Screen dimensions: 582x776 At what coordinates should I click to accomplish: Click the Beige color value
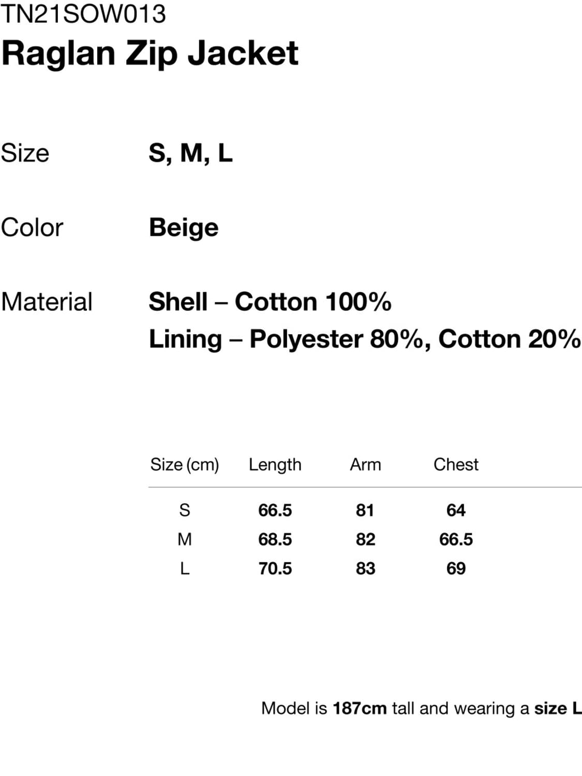coord(184,228)
